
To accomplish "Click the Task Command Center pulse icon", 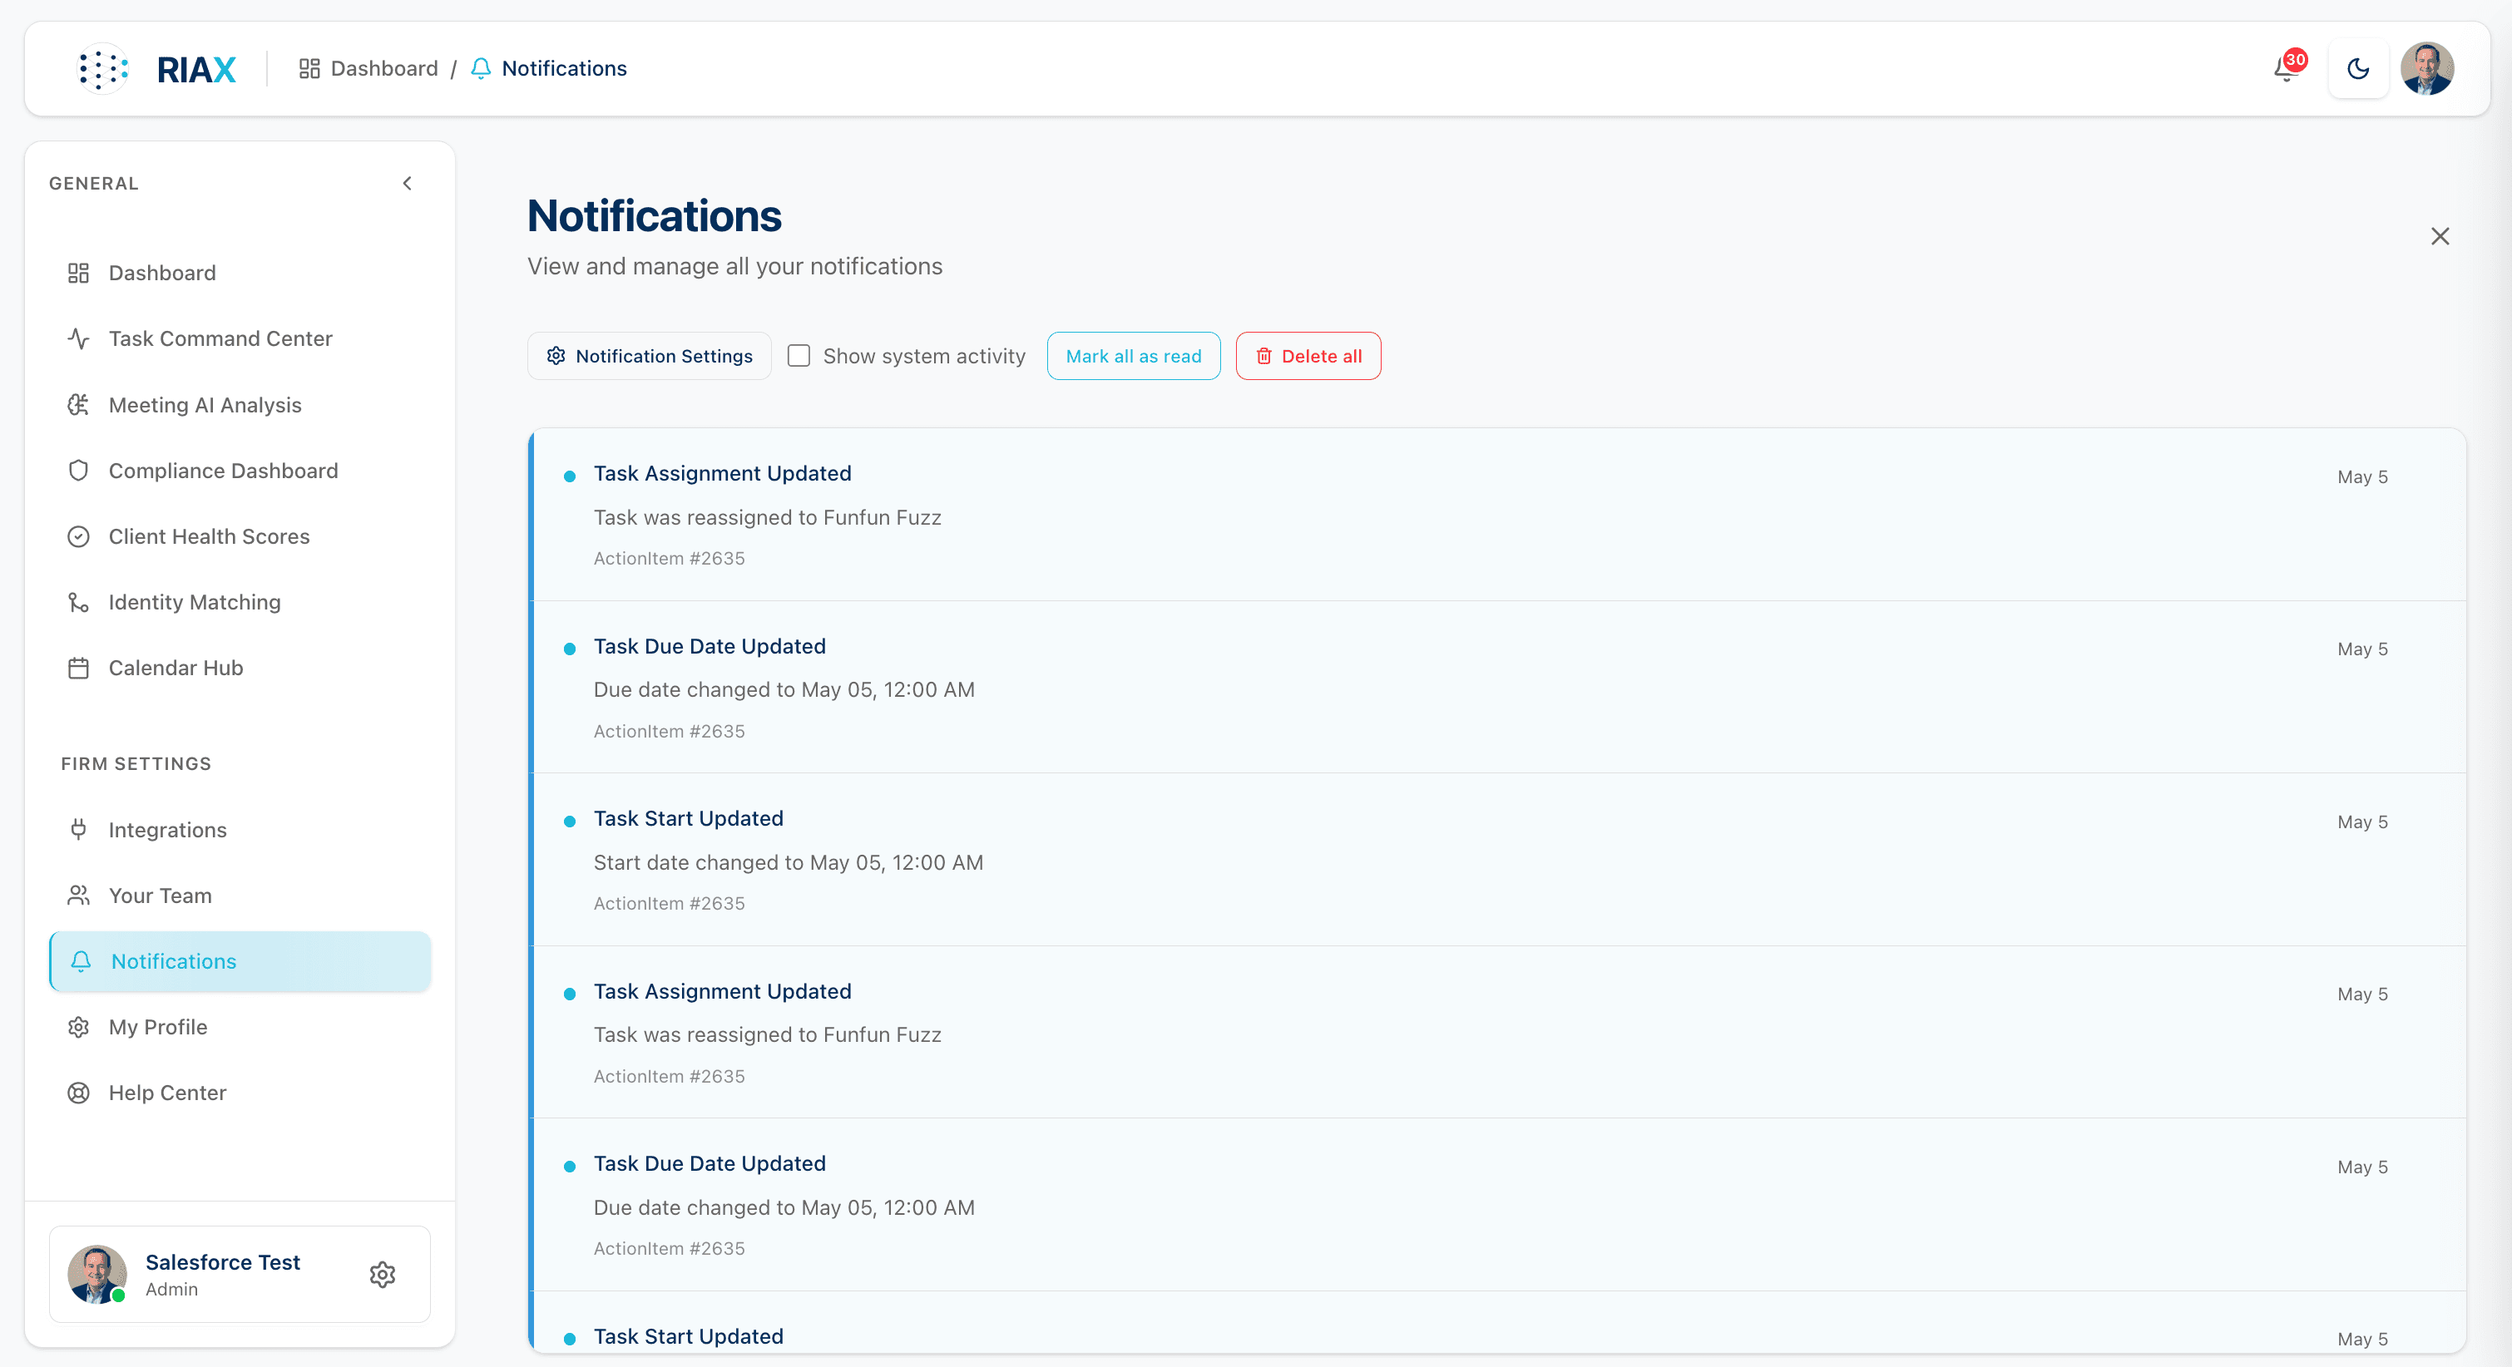I will click(79, 338).
